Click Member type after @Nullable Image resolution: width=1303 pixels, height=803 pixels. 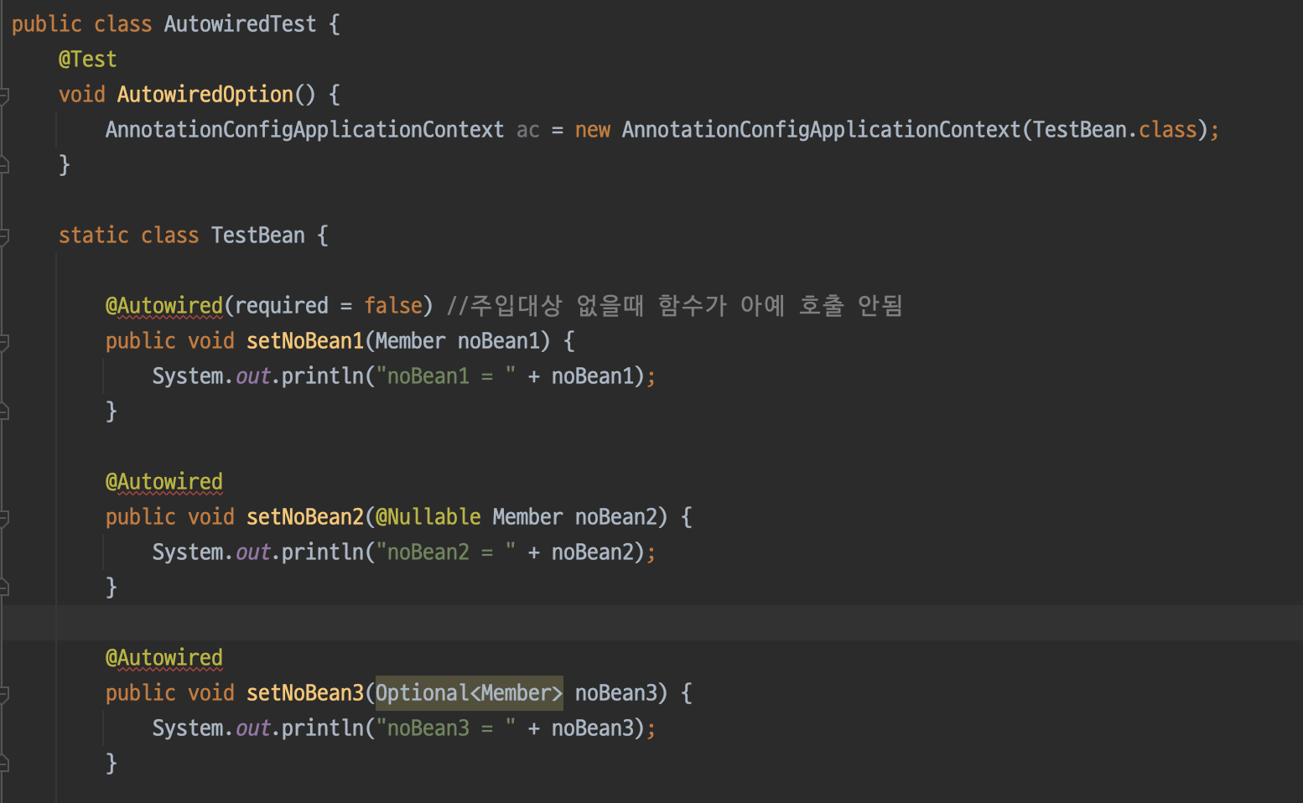pyautogui.click(x=527, y=516)
